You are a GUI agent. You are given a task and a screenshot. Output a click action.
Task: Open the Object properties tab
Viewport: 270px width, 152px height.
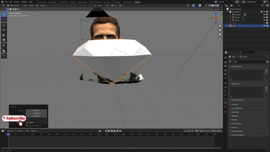tap(225, 83)
